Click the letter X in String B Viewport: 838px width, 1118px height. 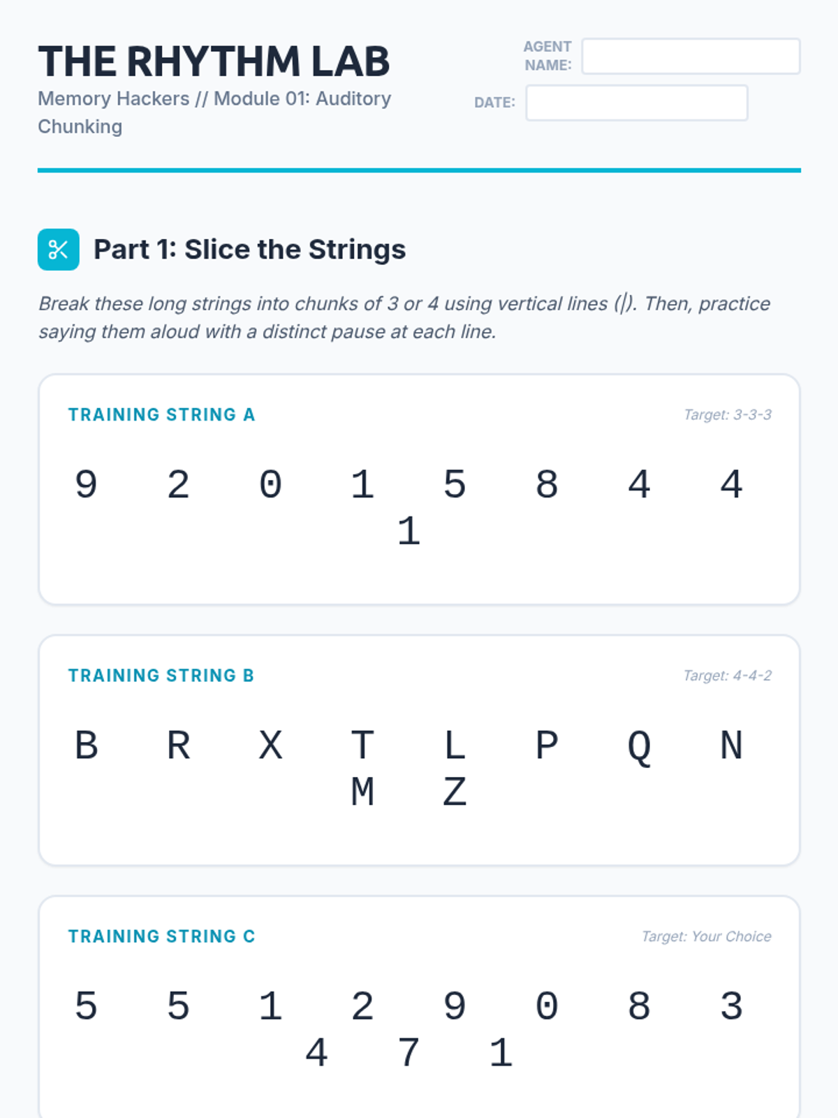pos(270,745)
